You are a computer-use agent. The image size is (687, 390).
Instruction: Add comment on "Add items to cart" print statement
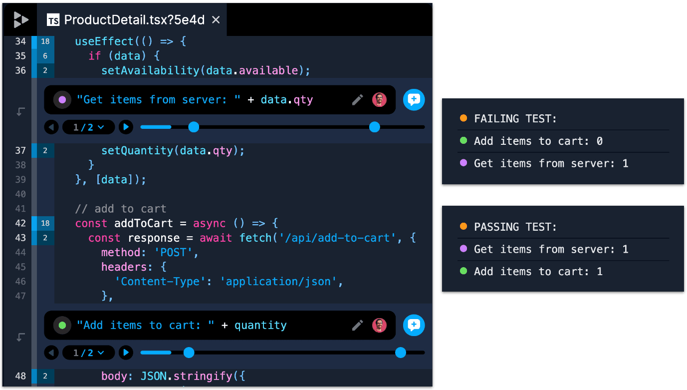tap(414, 326)
